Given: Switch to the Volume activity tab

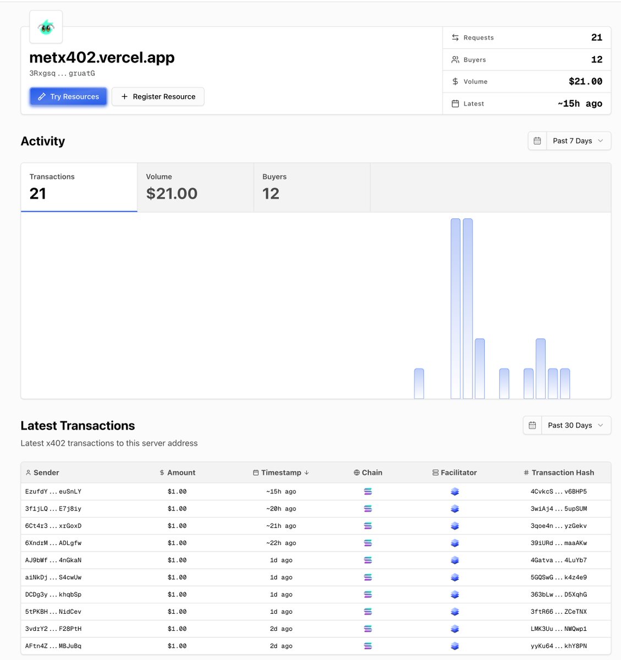Looking at the screenshot, I should pos(195,187).
